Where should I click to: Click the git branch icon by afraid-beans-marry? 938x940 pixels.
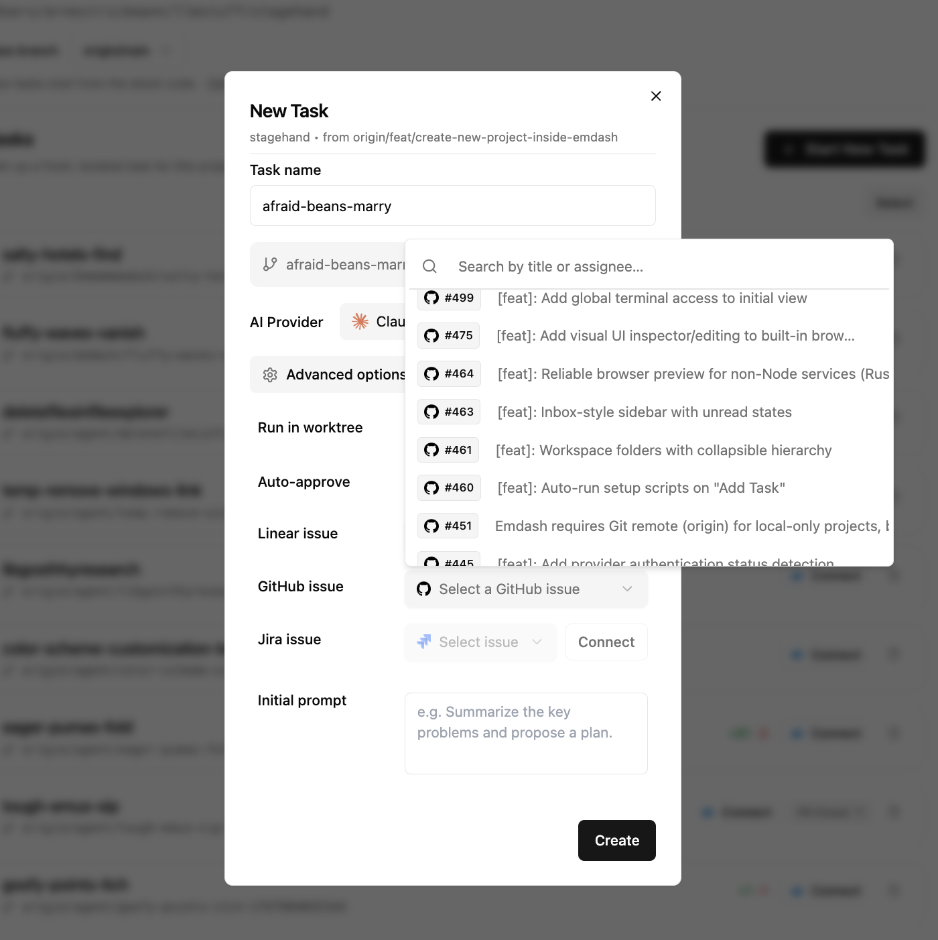[x=270, y=265]
